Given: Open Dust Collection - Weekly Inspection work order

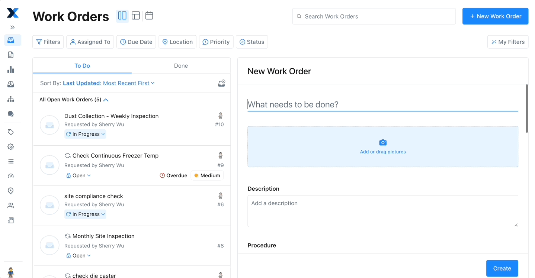Looking at the screenshot, I should tap(111, 116).
